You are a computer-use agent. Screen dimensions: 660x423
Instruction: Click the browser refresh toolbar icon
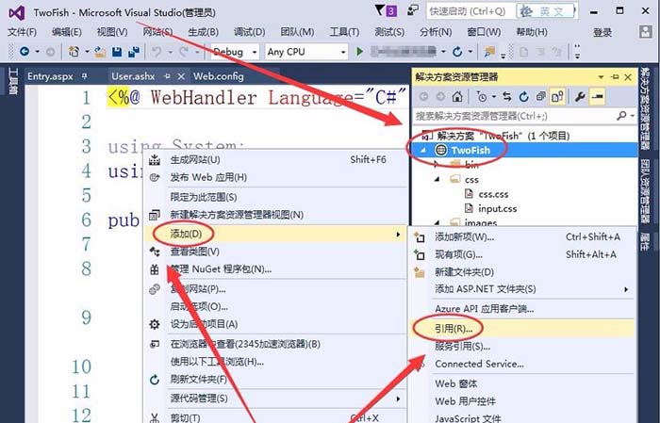(x=457, y=52)
